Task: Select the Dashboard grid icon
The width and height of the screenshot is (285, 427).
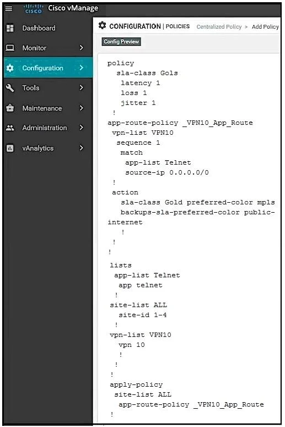Action: (x=10, y=28)
